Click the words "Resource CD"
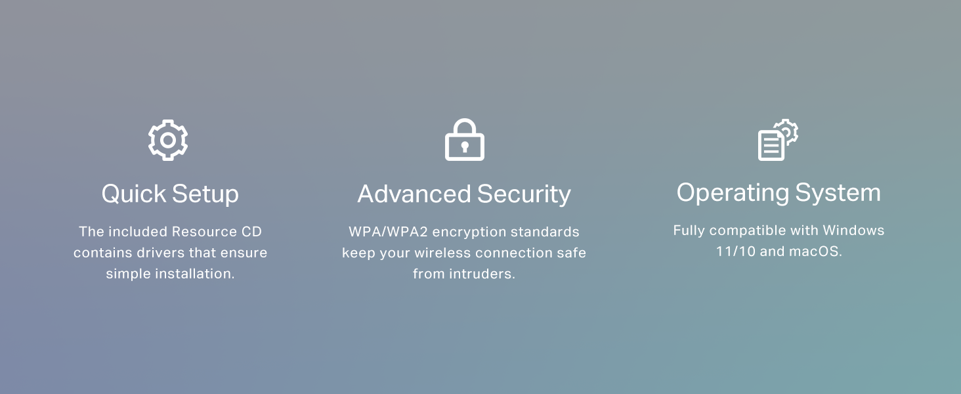The image size is (961, 394). point(217,232)
